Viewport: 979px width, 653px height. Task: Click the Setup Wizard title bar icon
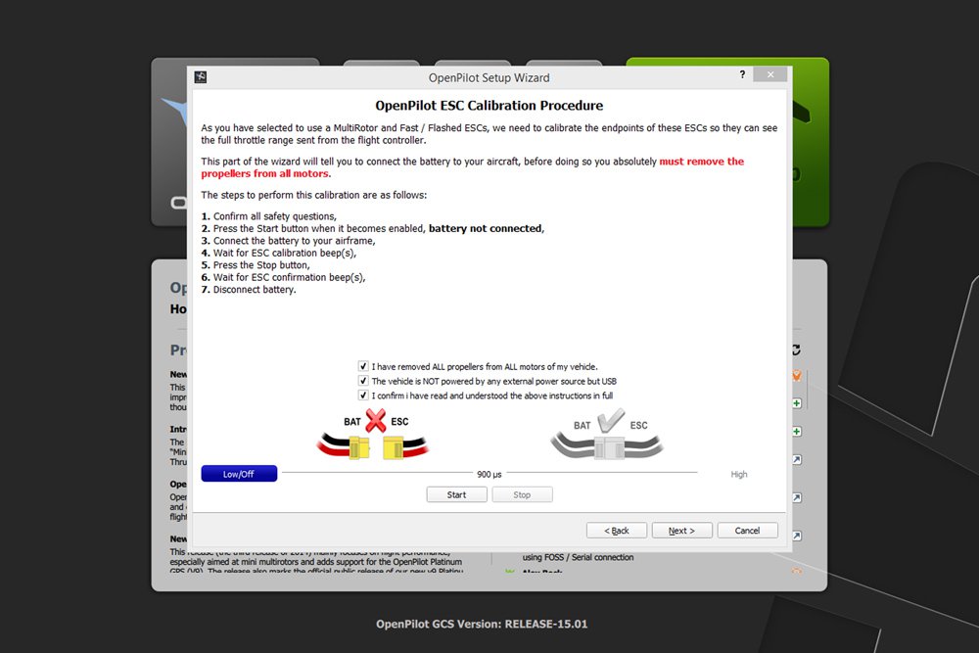click(x=201, y=76)
